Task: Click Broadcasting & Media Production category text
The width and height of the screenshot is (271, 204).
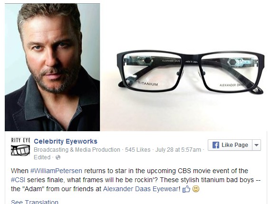Action: 77,149
